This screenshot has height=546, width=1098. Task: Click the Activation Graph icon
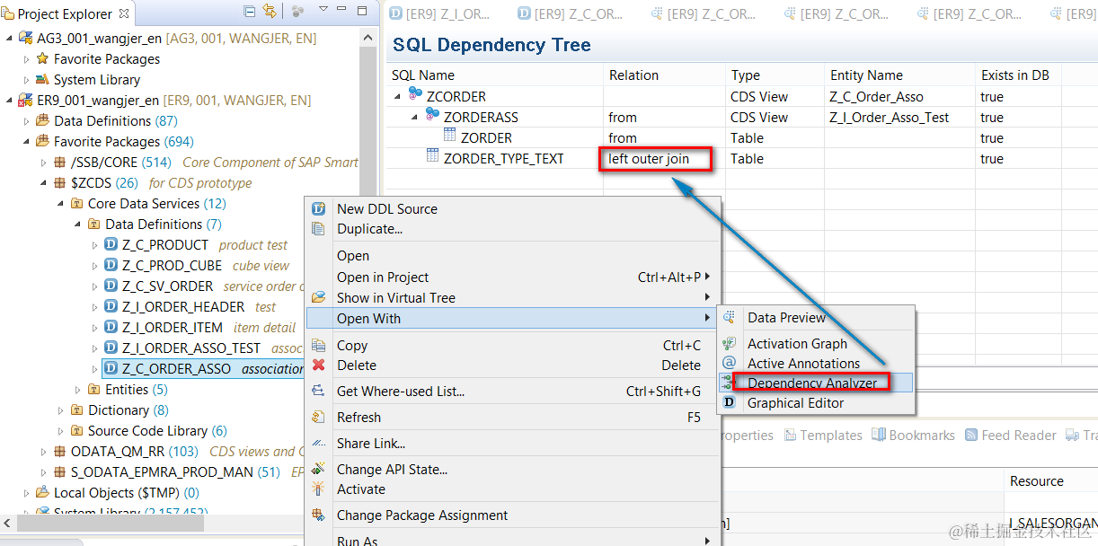click(730, 343)
